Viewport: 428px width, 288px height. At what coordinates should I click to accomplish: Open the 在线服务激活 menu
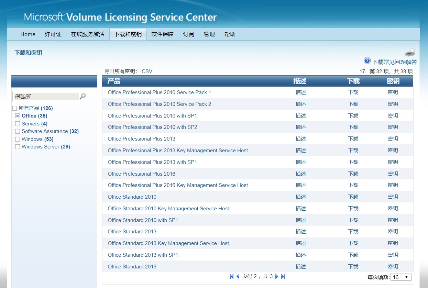(88, 34)
